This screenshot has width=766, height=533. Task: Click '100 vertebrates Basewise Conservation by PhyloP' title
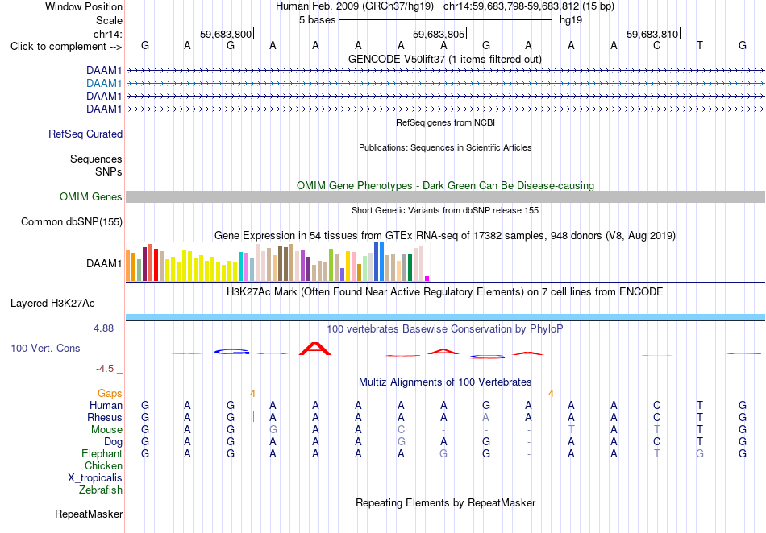445,329
